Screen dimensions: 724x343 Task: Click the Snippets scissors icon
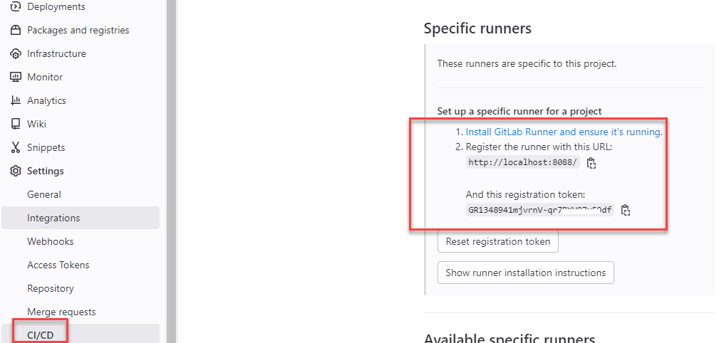(16, 147)
